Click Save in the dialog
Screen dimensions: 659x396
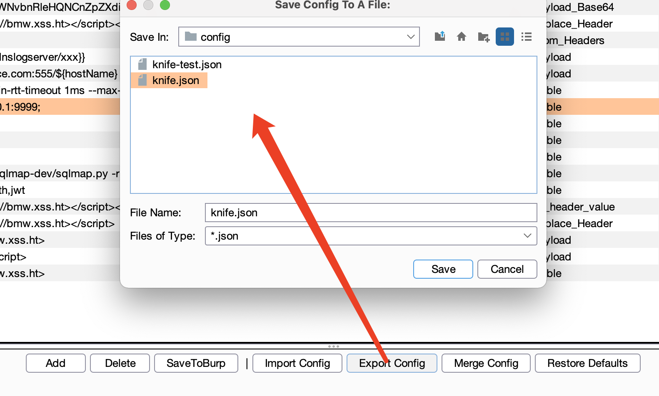(443, 269)
